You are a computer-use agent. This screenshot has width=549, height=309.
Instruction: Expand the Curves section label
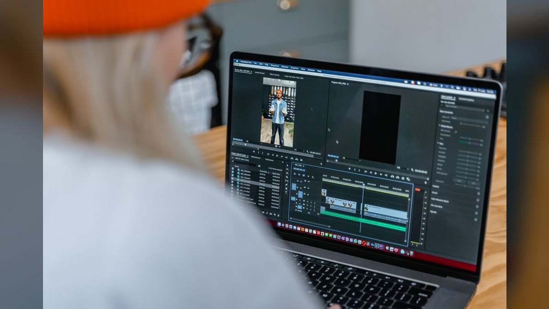pyautogui.click(x=435, y=193)
